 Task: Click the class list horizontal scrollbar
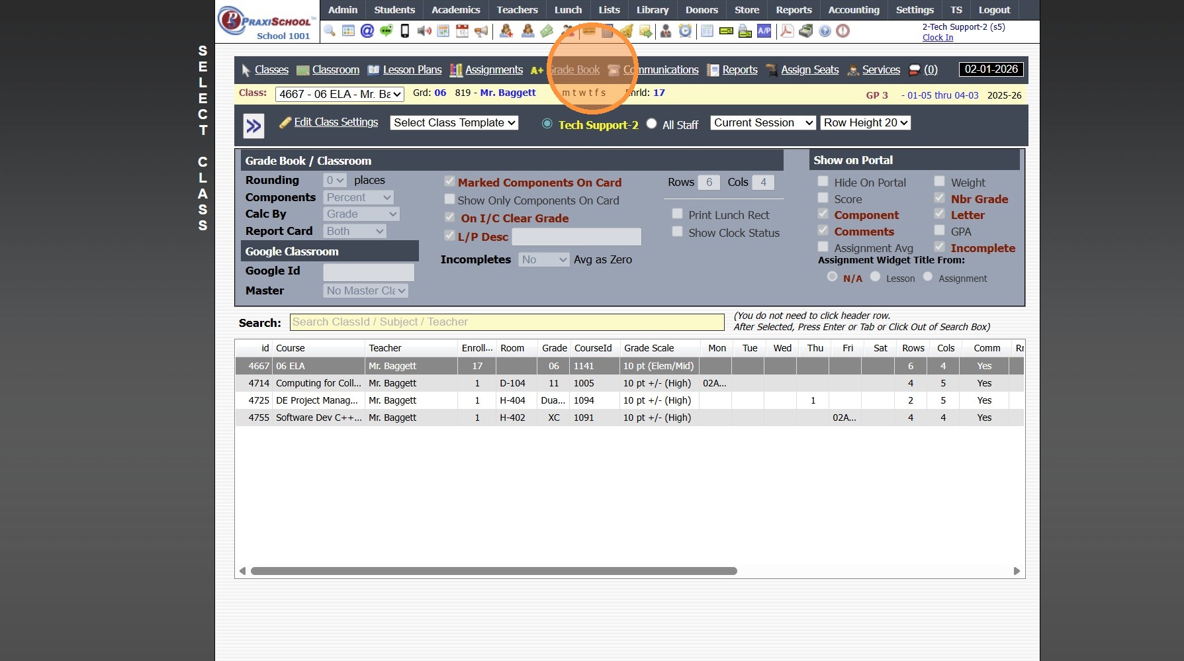tap(494, 571)
